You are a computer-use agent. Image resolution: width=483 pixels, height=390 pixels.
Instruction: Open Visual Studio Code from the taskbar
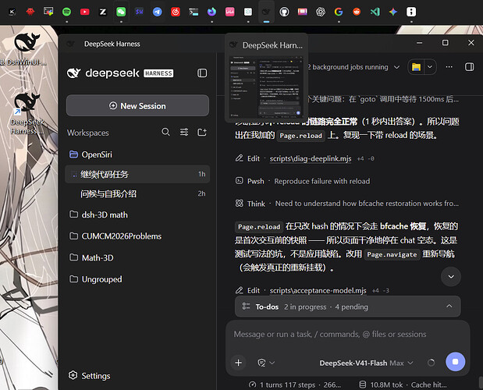(x=375, y=12)
